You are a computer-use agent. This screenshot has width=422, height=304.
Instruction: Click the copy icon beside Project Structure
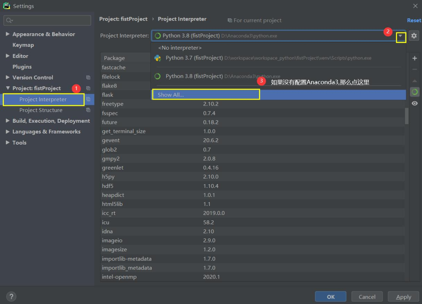(88, 110)
